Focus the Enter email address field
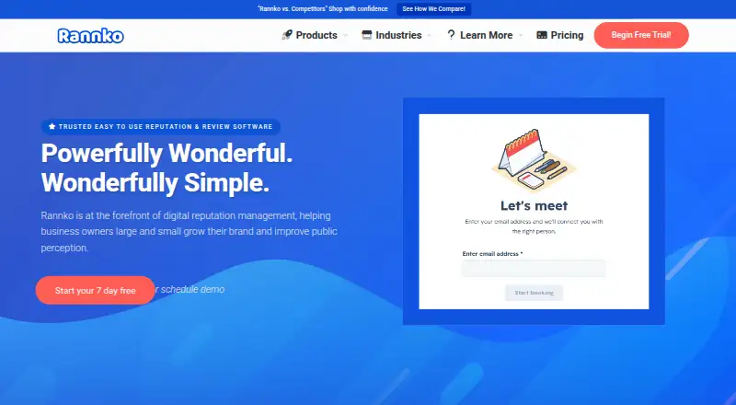Screen dimensions: 736x405 click(x=534, y=268)
